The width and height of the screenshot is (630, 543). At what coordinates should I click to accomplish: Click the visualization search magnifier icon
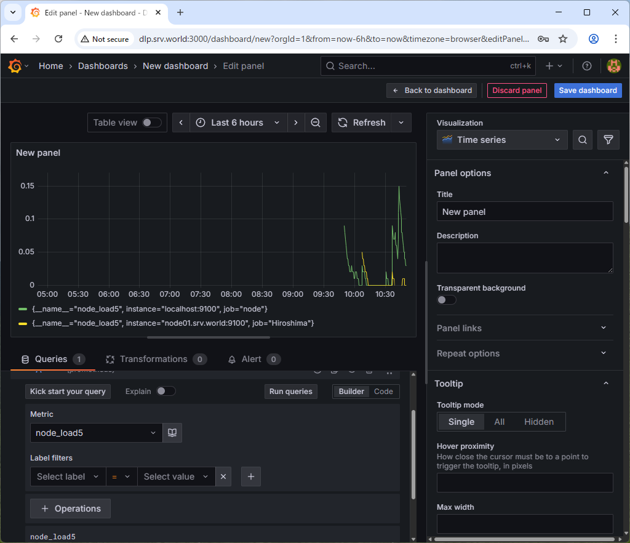(582, 140)
